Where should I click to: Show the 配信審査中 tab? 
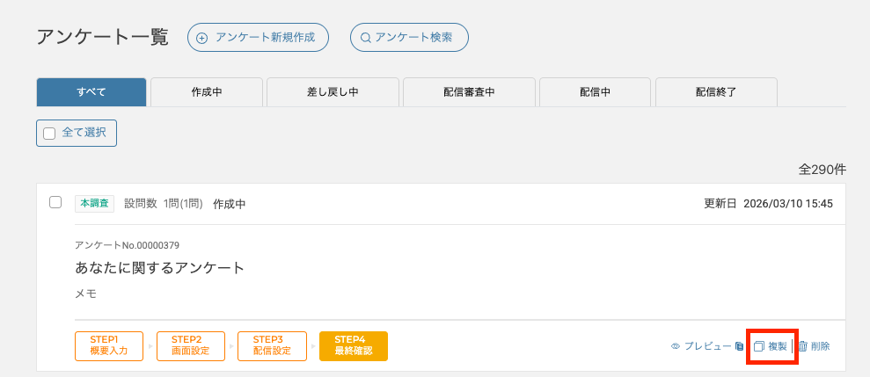[x=469, y=91]
